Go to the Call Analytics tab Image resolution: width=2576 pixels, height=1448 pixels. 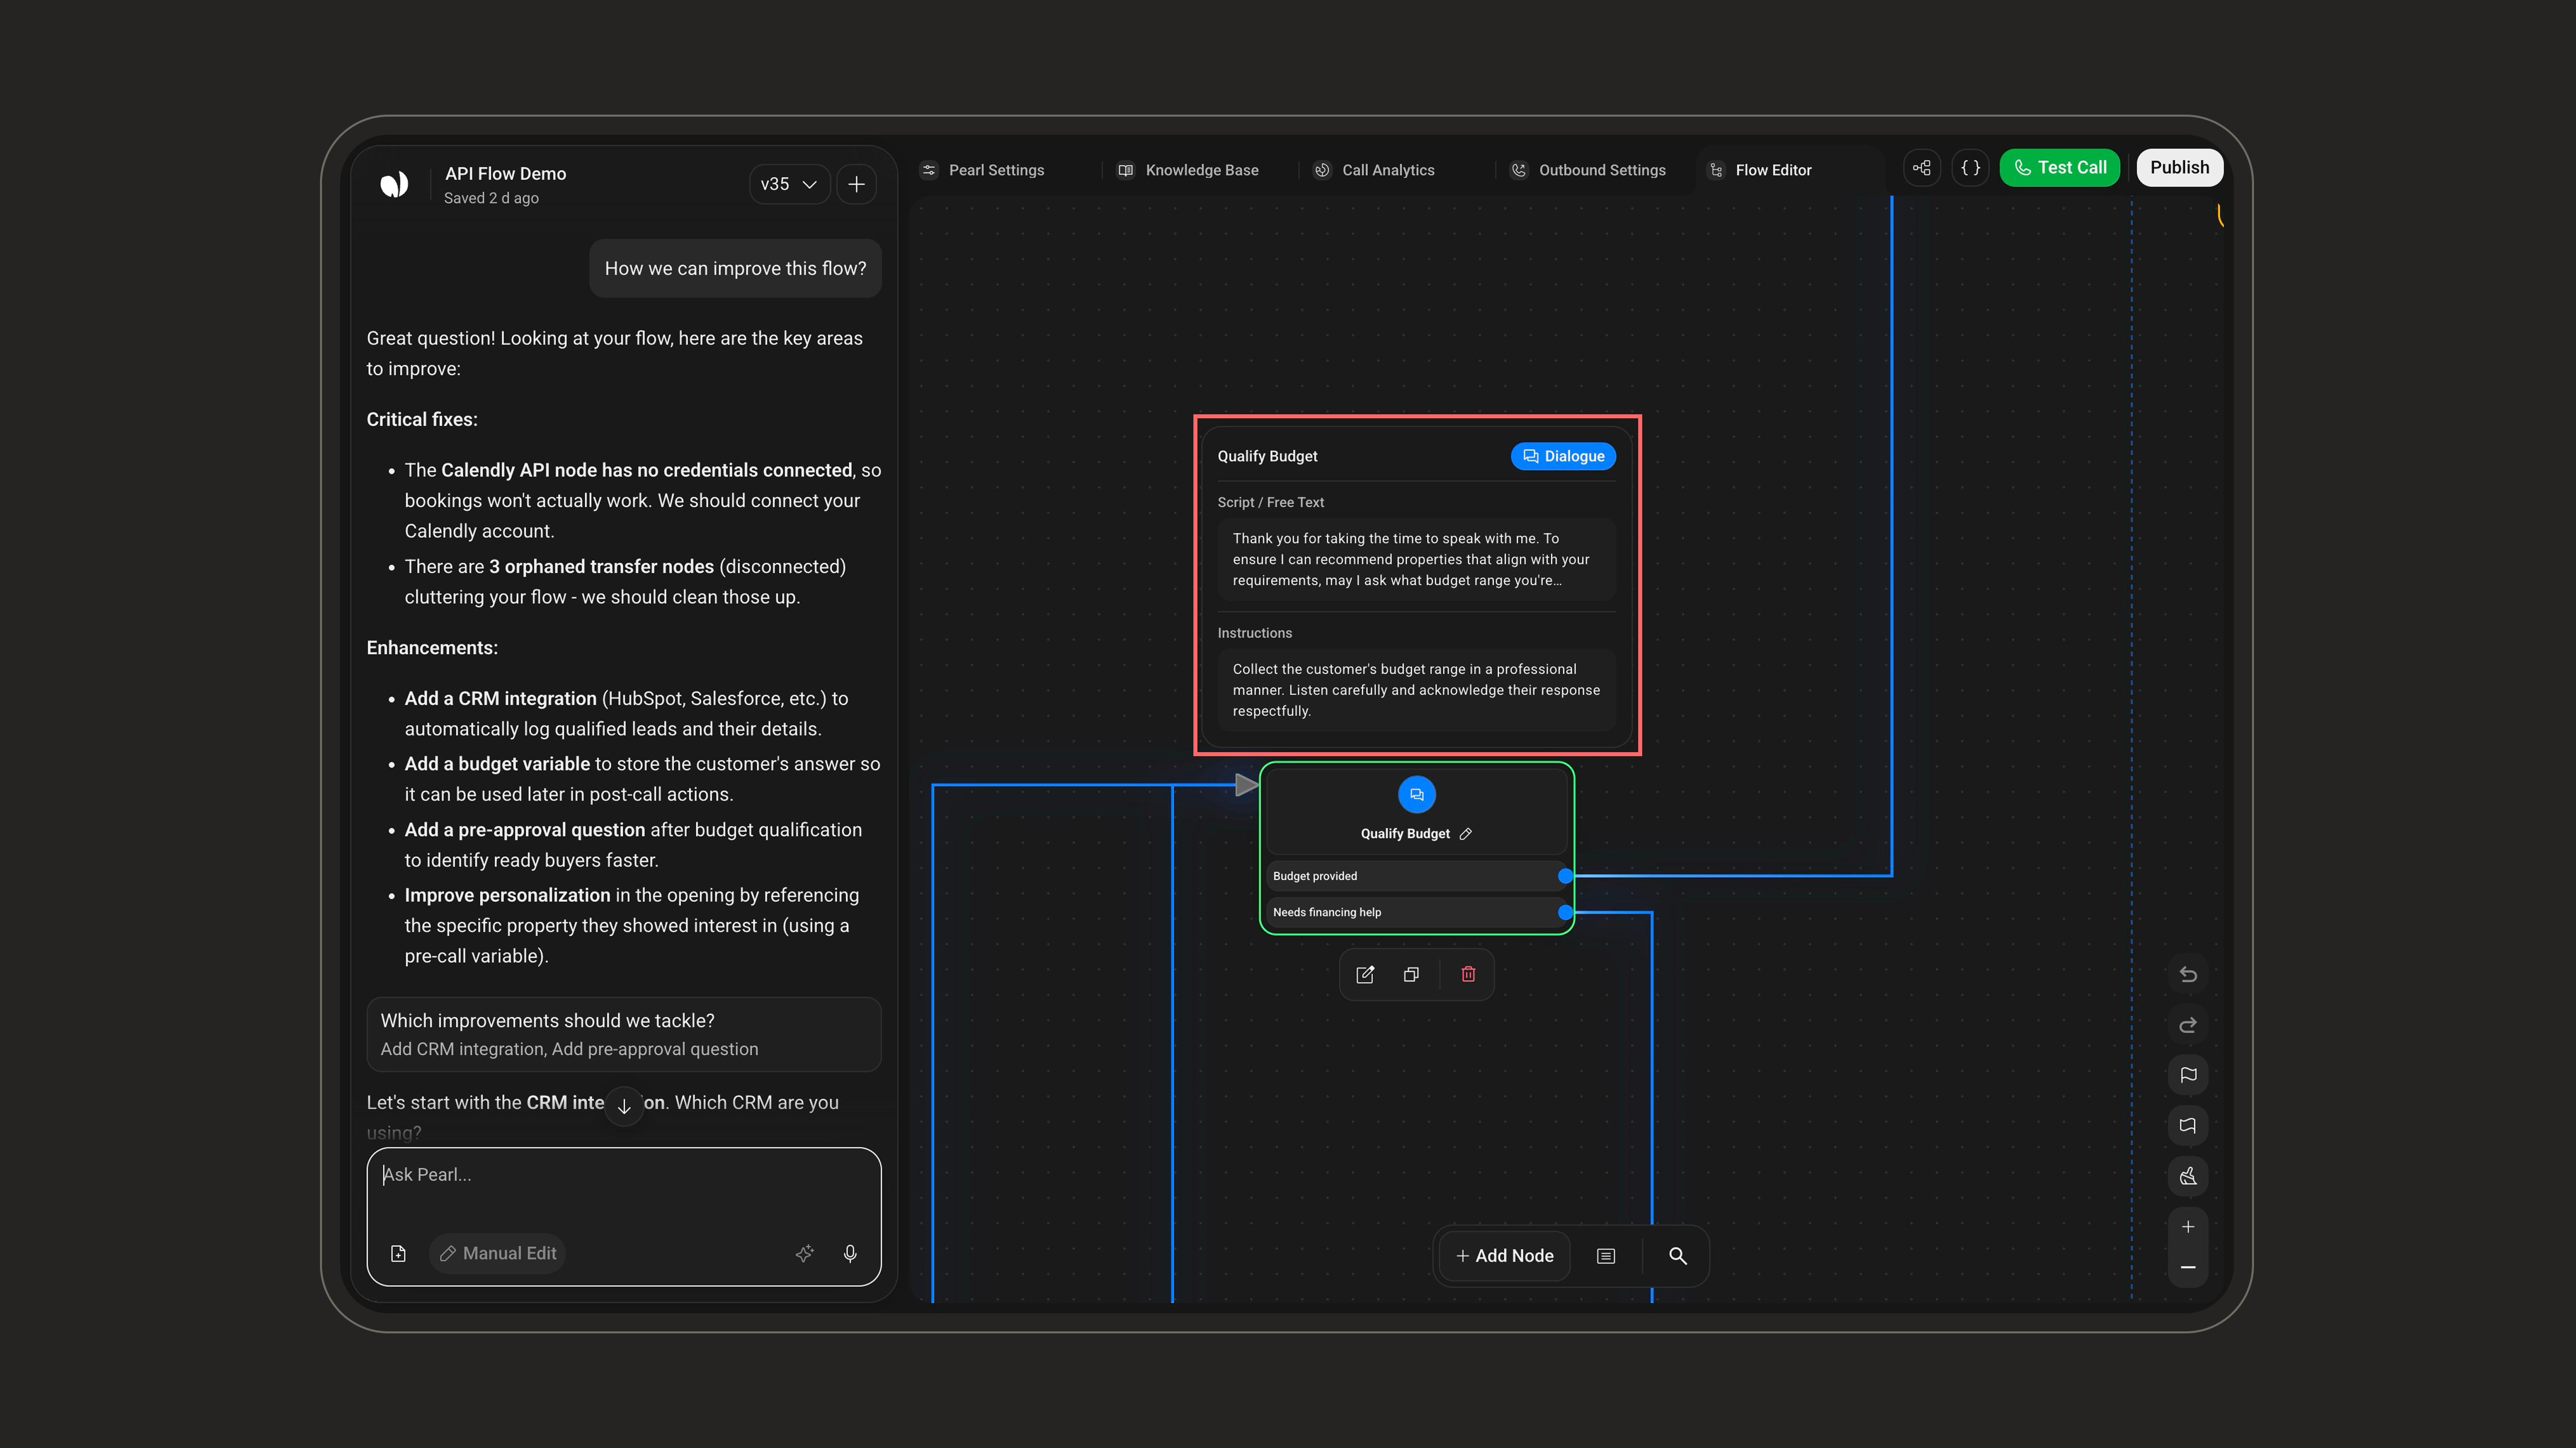pyautogui.click(x=1374, y=170)
